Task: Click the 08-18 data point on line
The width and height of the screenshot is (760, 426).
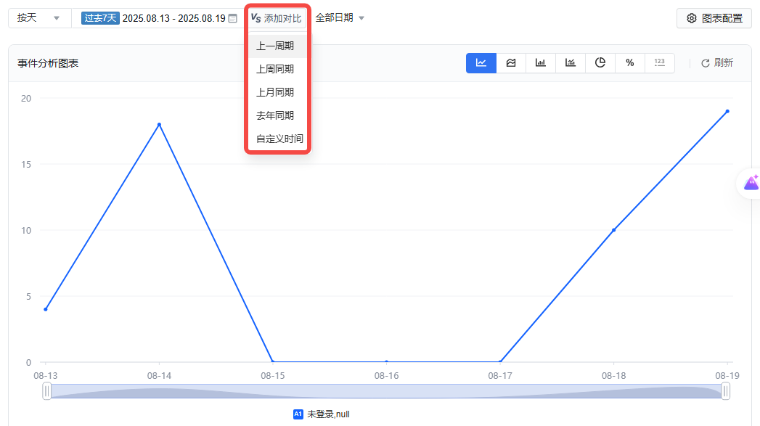Action: (613, 230)
